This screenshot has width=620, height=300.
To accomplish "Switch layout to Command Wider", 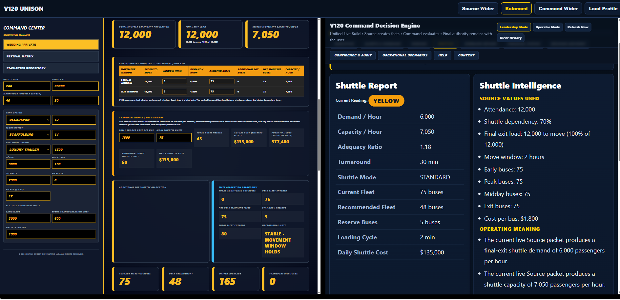I will 558,9.
